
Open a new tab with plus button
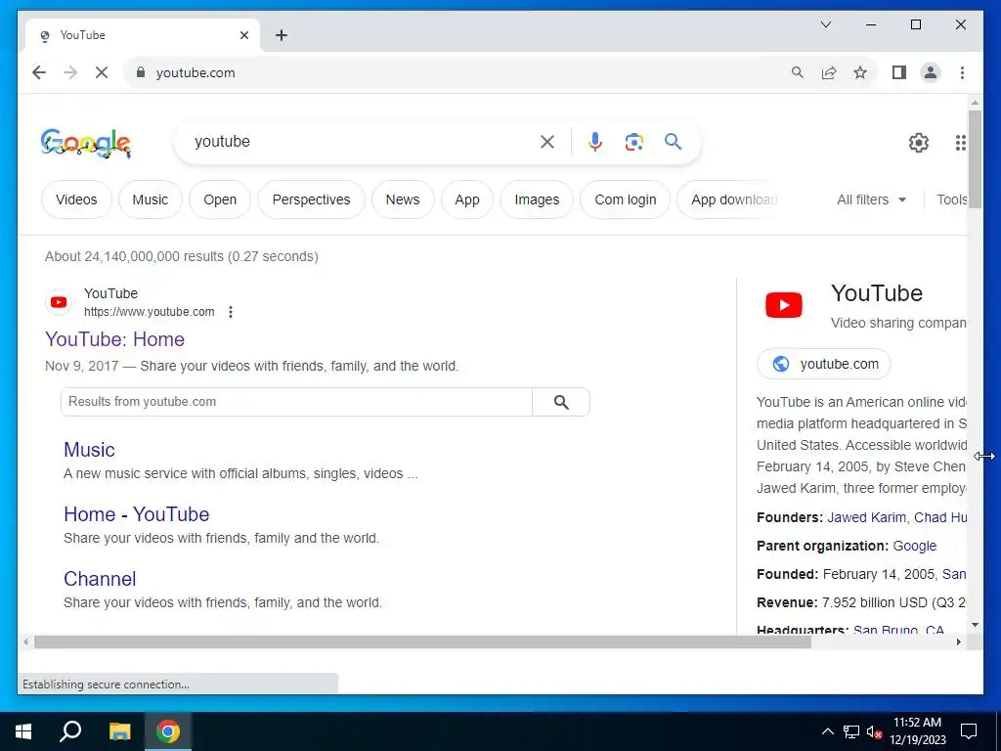[282, 35]
